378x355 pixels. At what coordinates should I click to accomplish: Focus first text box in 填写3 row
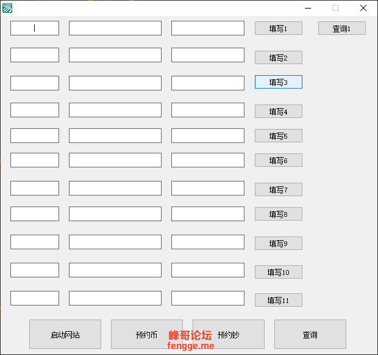pyautogui.click(x=35, y=83)
